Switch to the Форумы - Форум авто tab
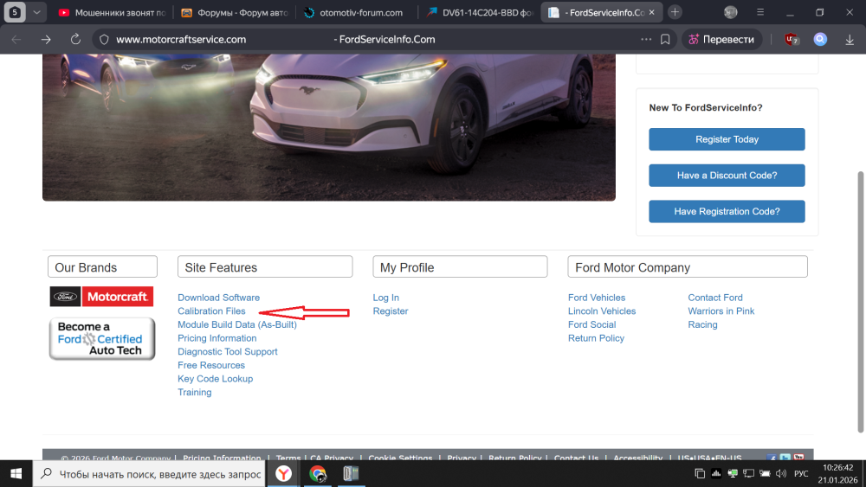This screenshot has width=866, height=487. pos(235,12)
